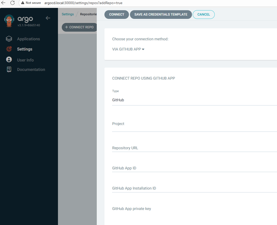277x225 pixels.
Task: Click the CONNECT REPO USING GITHUB APP heading
Action: point(143,78)
